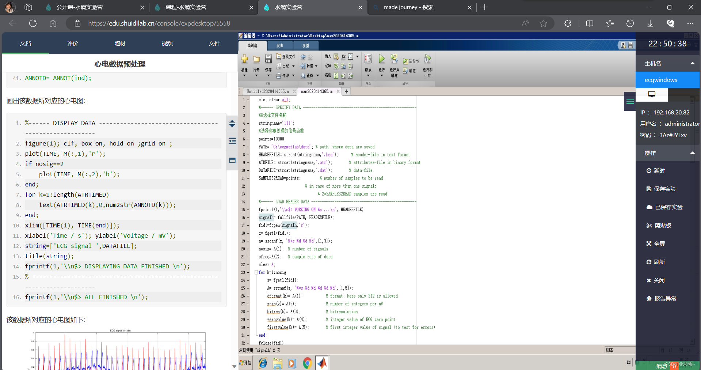This screenshot has width=701, height=370.
Task: Expand the Go To (转至) dropdown arrow
Action: [x=316, y=66]
